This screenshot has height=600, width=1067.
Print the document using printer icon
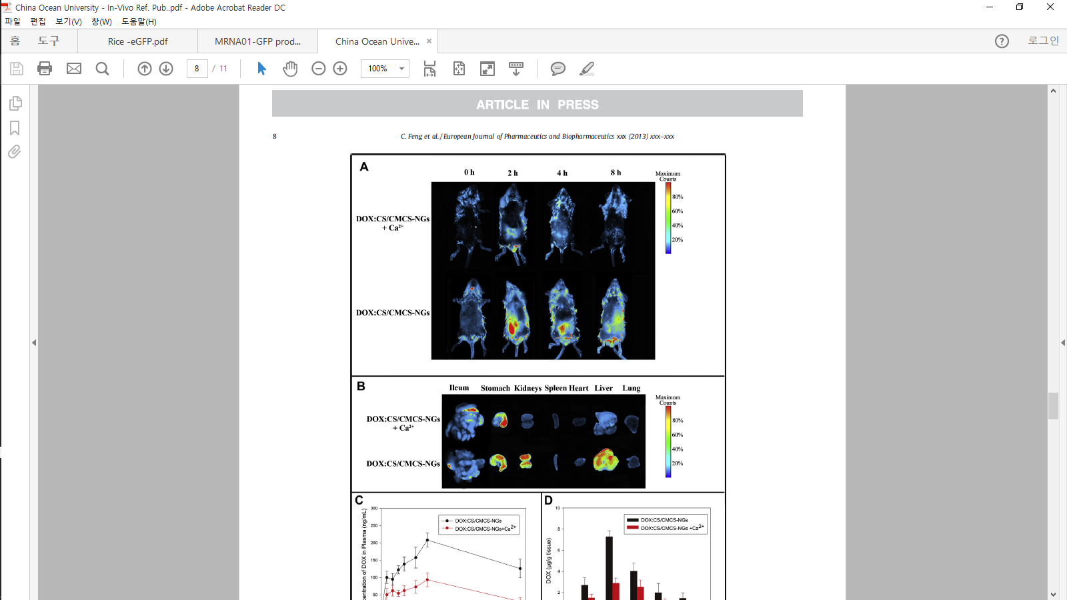[x=45, y=69]
